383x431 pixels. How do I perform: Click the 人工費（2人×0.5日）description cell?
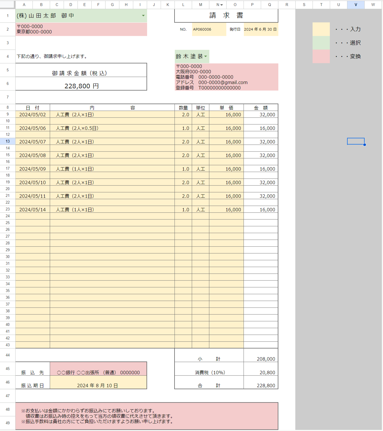112,128
